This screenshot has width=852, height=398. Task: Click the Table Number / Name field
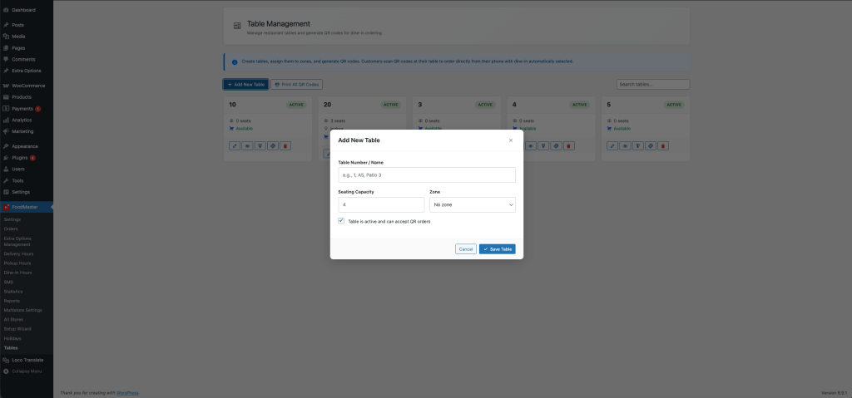pyautogui.click(x=427, y=174)
